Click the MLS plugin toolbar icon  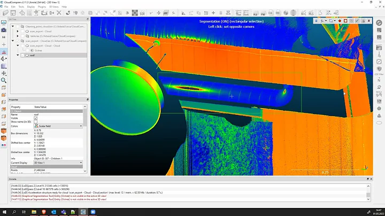coord(311,13)
